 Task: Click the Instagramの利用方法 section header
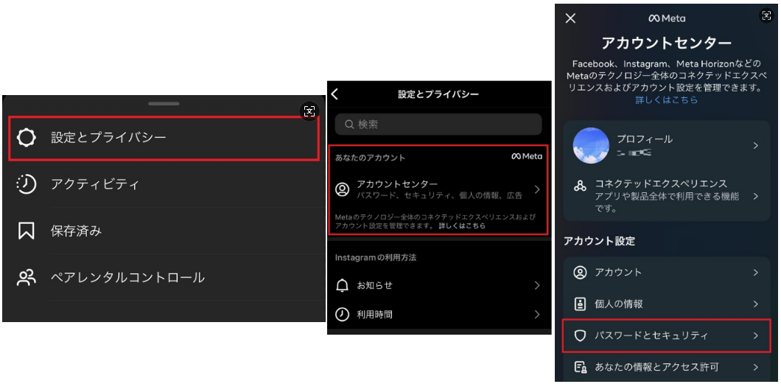pyautogui.click(x=376, y=258)
